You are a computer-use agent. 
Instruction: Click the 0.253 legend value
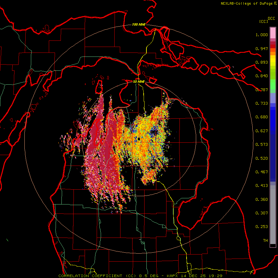[262, 227]
